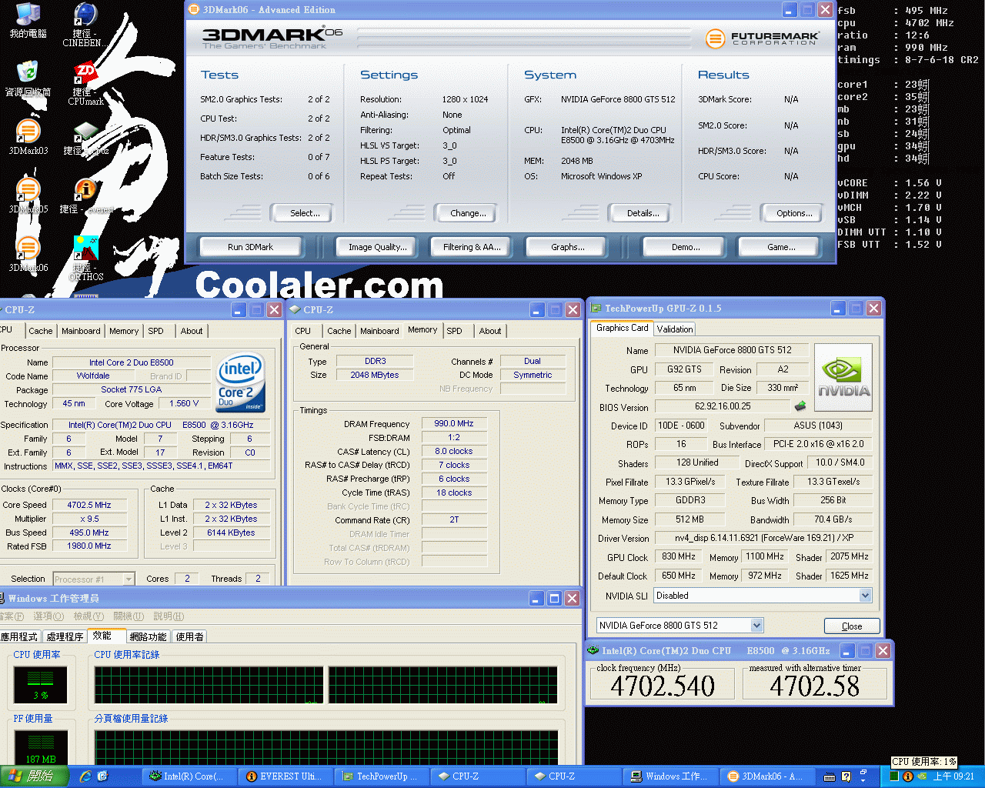Click the clock frequency window title icon
This screenshot has height=788, width=985.
pyautogui.click(x=593, y=650)
